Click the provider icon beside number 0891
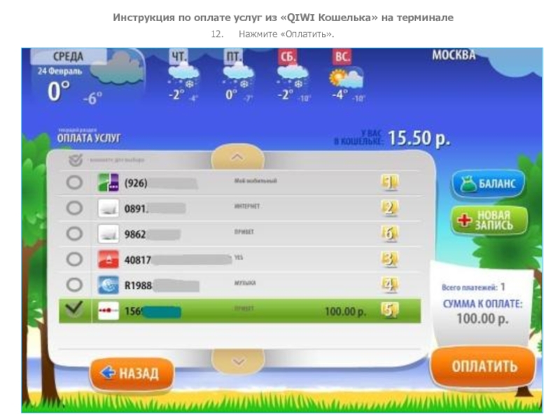Viewport: 560px width, 420px height. (x=108, y=208)
